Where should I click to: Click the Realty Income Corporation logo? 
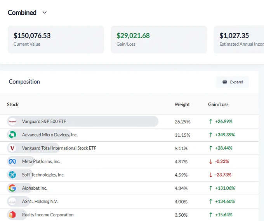pyautogui.click(x=12, y=215)
